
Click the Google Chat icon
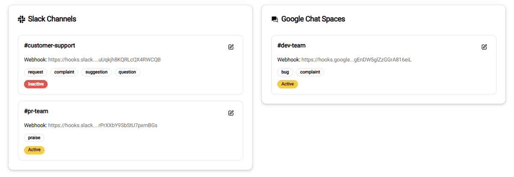coord(275,19)
